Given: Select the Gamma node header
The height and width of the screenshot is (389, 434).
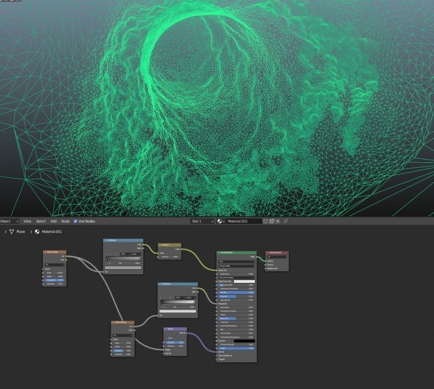Looking at the screenshot, I should coord(170,245).
